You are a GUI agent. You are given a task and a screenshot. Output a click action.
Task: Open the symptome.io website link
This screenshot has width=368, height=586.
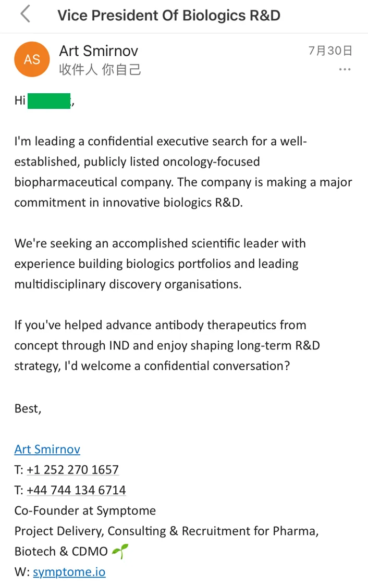(69, 572)
